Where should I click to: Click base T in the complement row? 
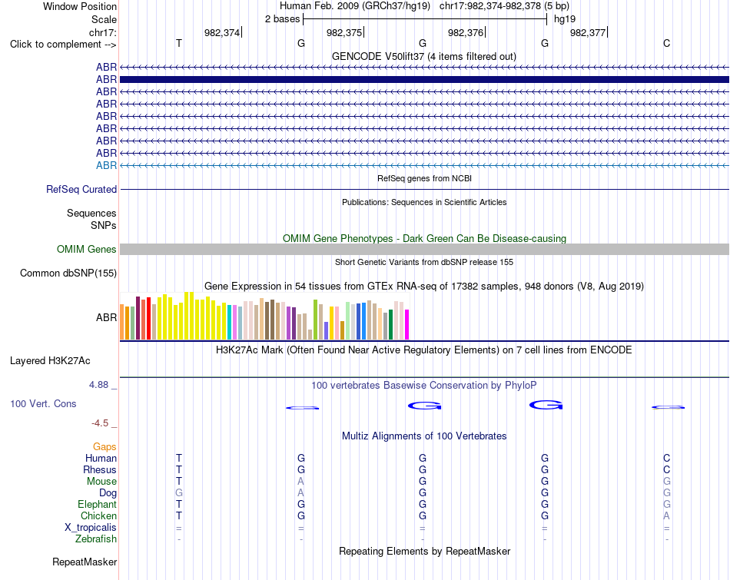[179, 43]
